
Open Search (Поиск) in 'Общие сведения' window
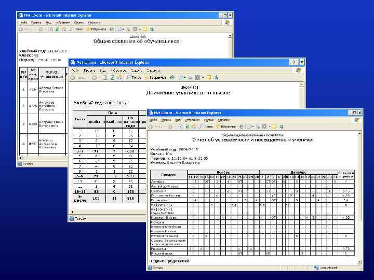76,29
